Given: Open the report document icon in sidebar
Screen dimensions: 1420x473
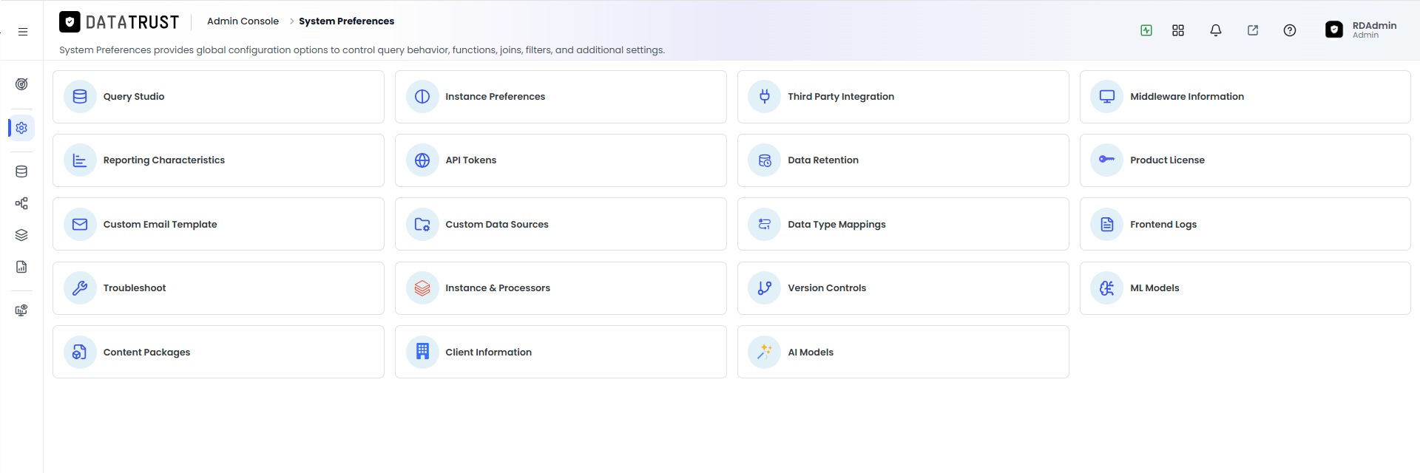Looking at the screenshot, I should (x=21, y=267).
